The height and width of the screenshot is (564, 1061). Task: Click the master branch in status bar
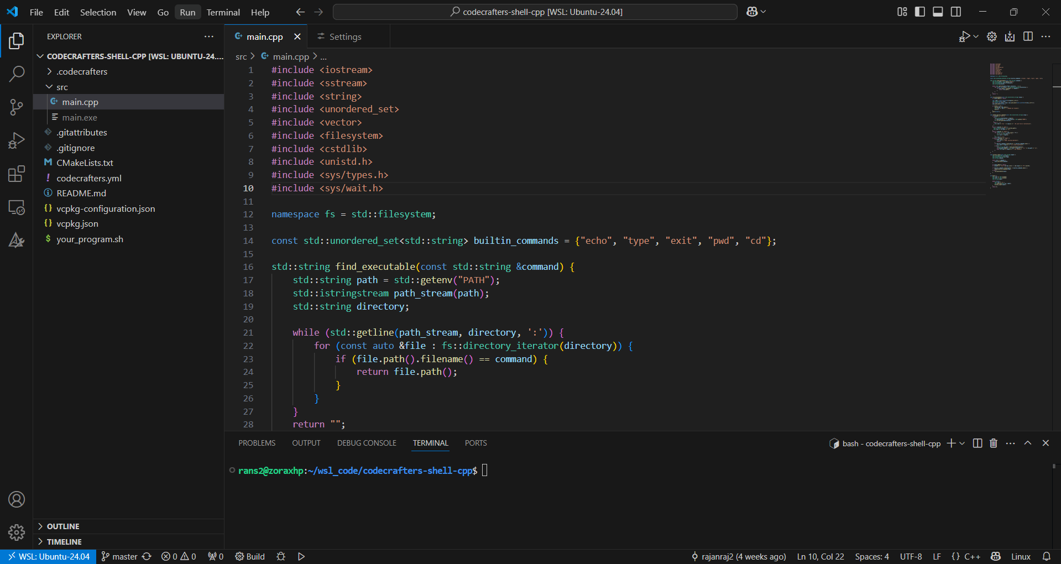tap(119, 556)
